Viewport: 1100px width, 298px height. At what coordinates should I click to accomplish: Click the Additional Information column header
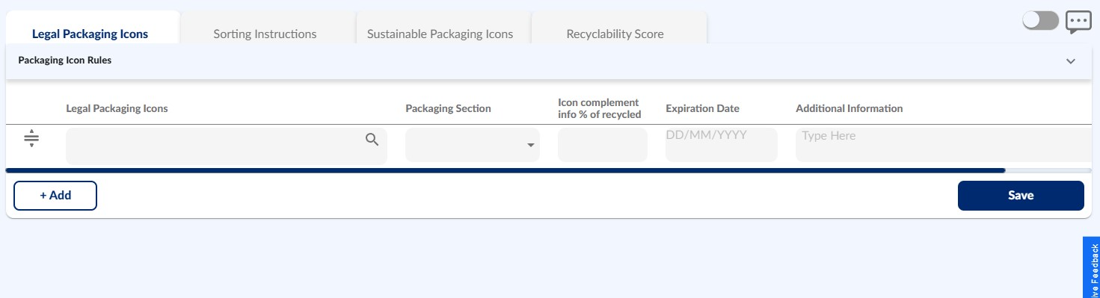pyautogui.click(x=849, y=108)
